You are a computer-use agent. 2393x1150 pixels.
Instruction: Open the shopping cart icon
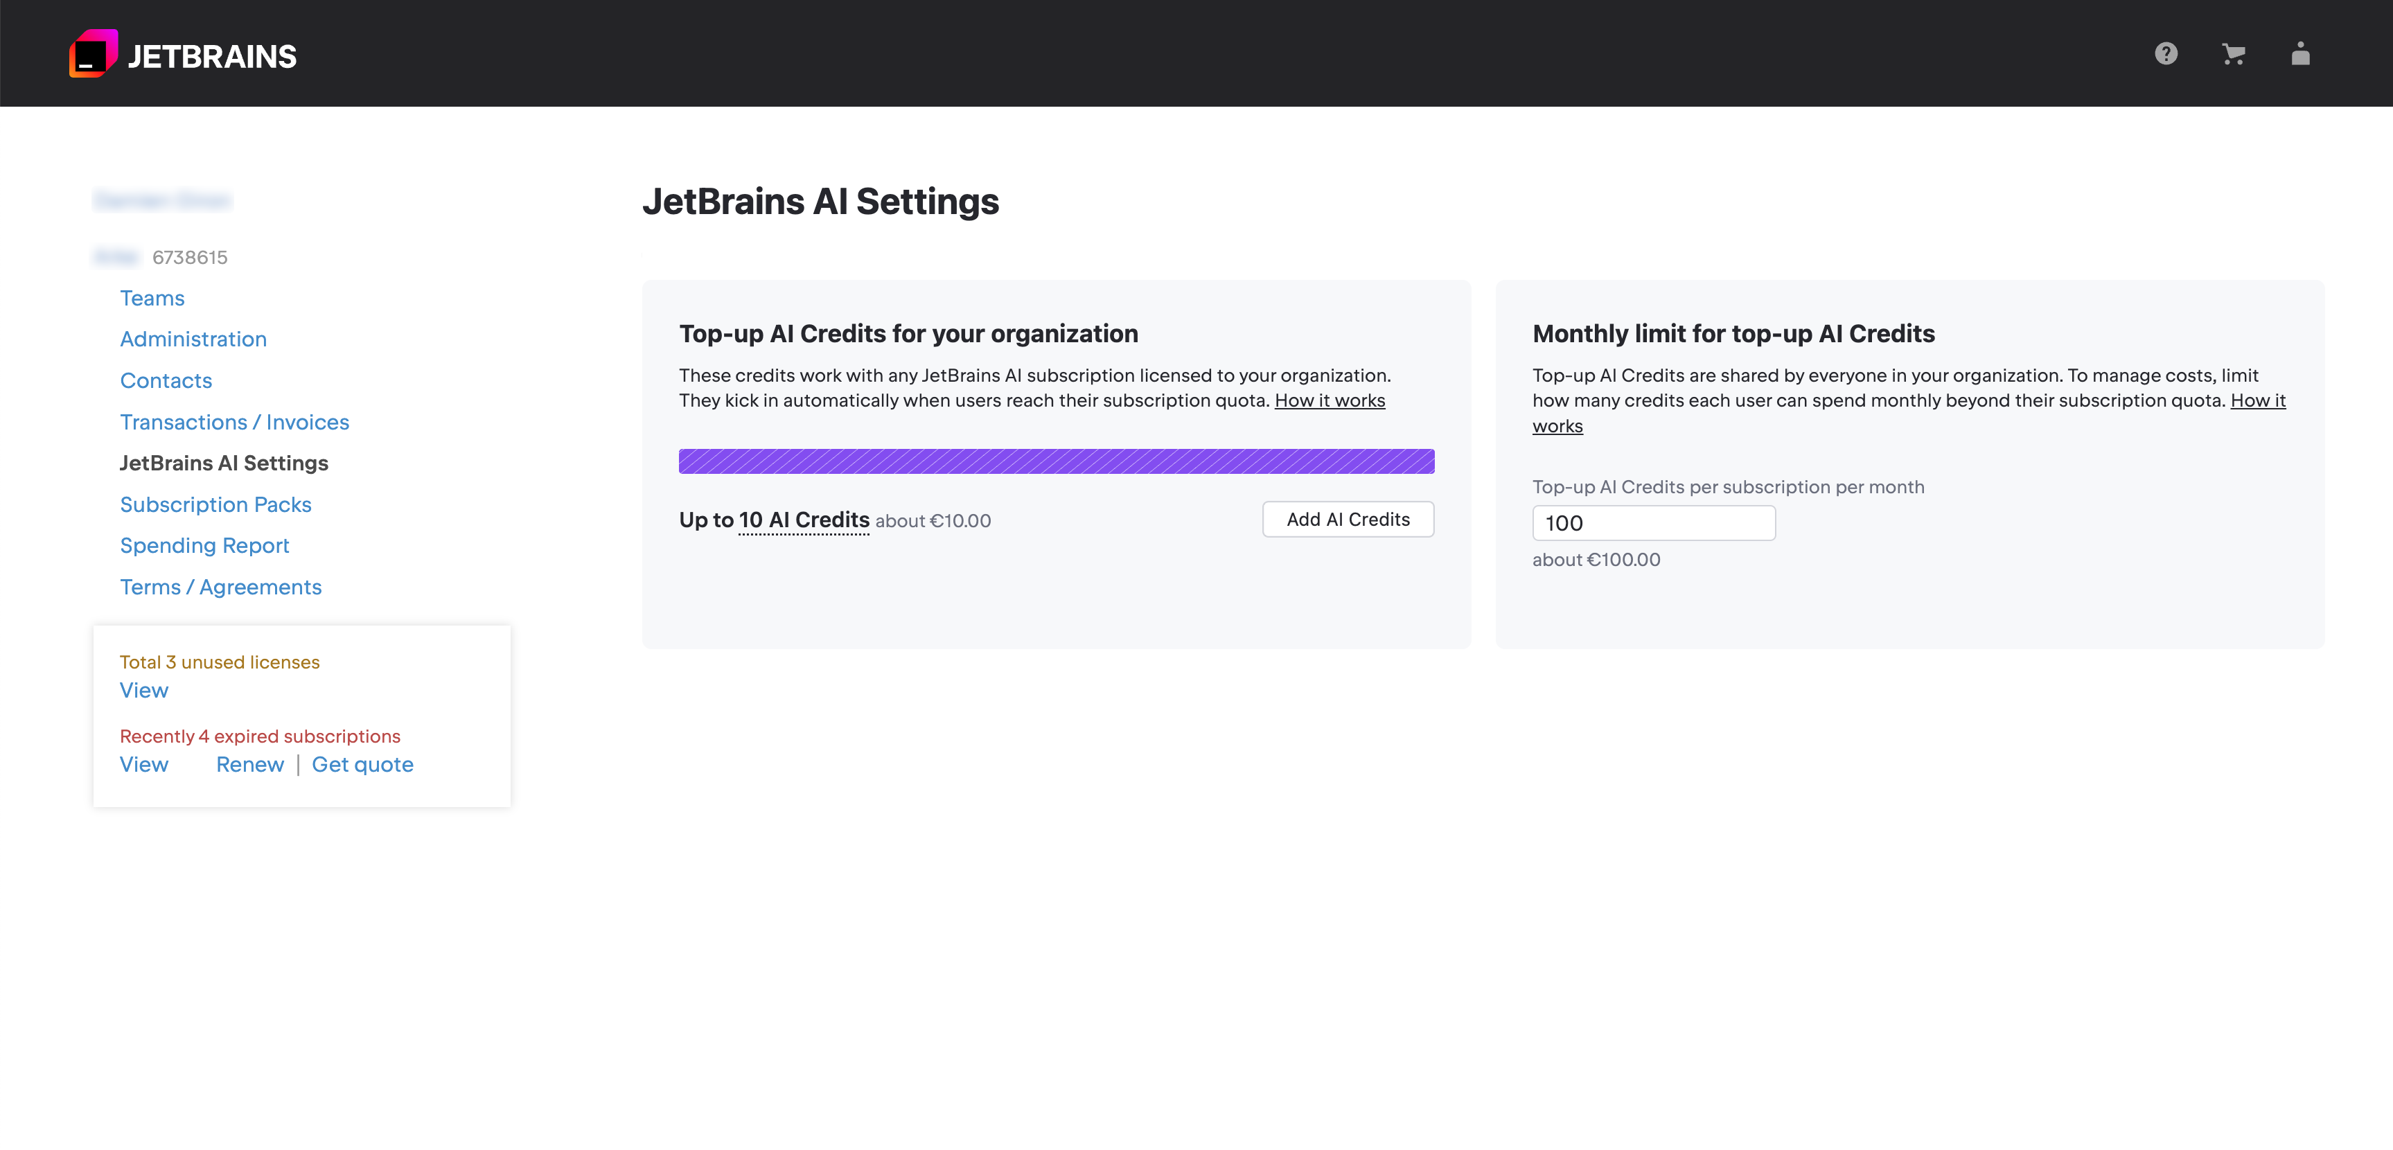(2233, 54)
